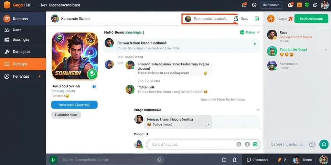Click the green chat bubble icon beside "Rales"

[x=242, y=32]
